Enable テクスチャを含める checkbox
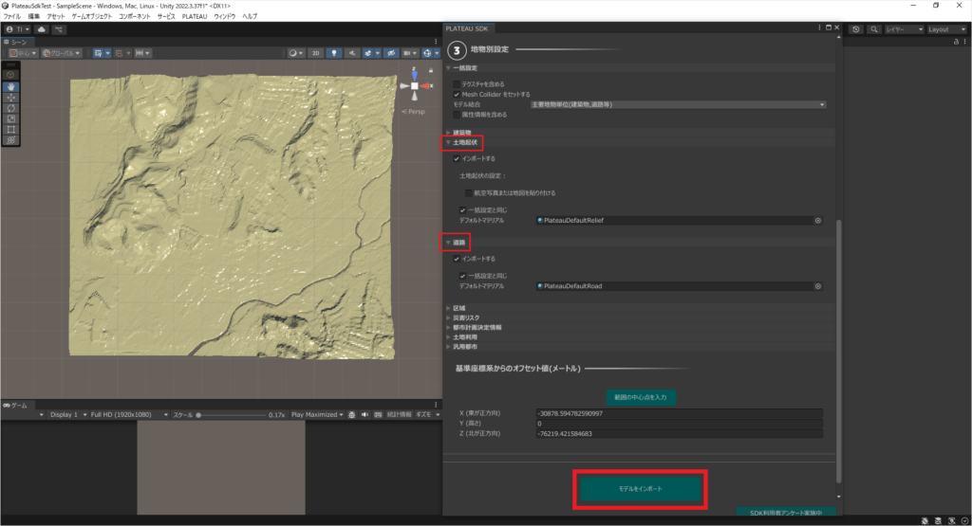 pos(457,84)
